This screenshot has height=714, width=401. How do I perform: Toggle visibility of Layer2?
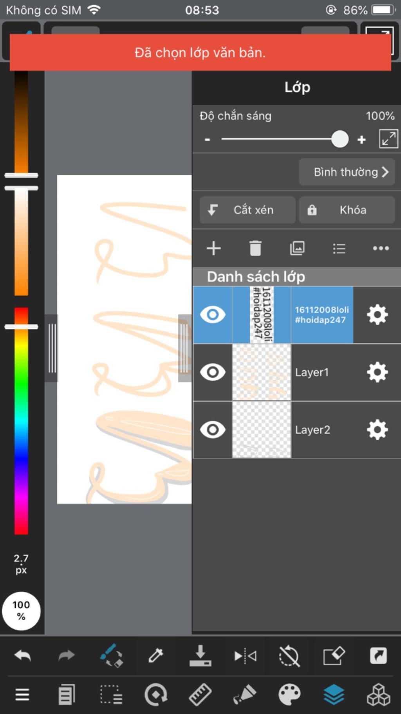(x=213, y=430)
